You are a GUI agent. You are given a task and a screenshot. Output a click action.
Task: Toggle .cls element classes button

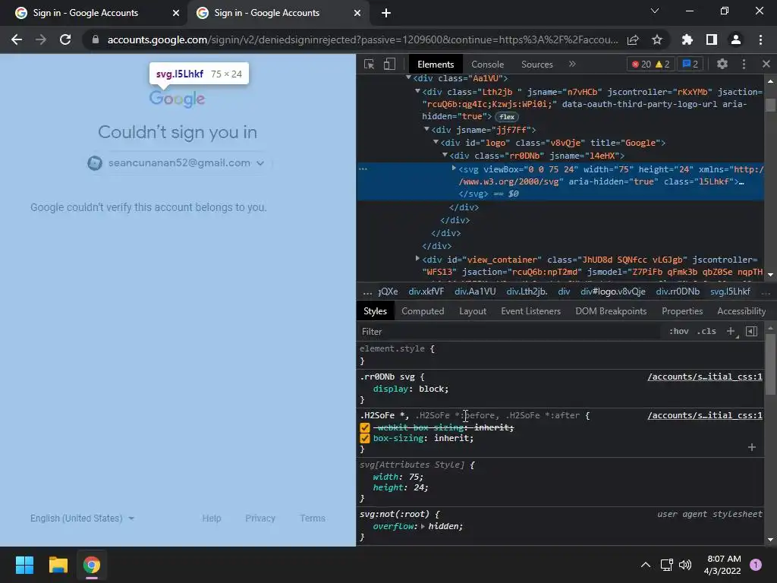tap(706, 331)
